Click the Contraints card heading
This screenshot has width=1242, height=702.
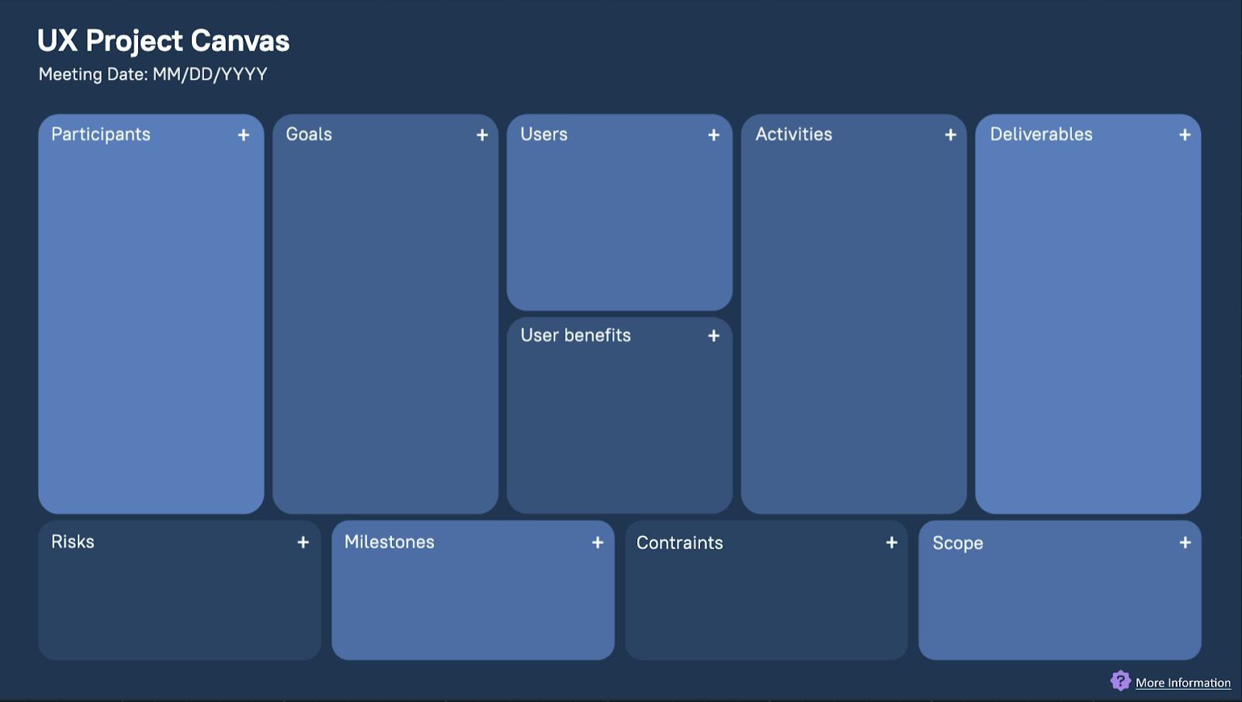679,543
